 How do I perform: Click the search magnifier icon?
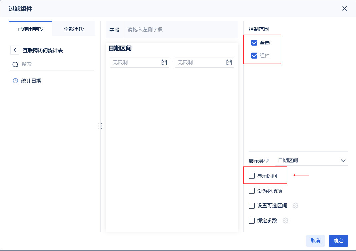15,65
